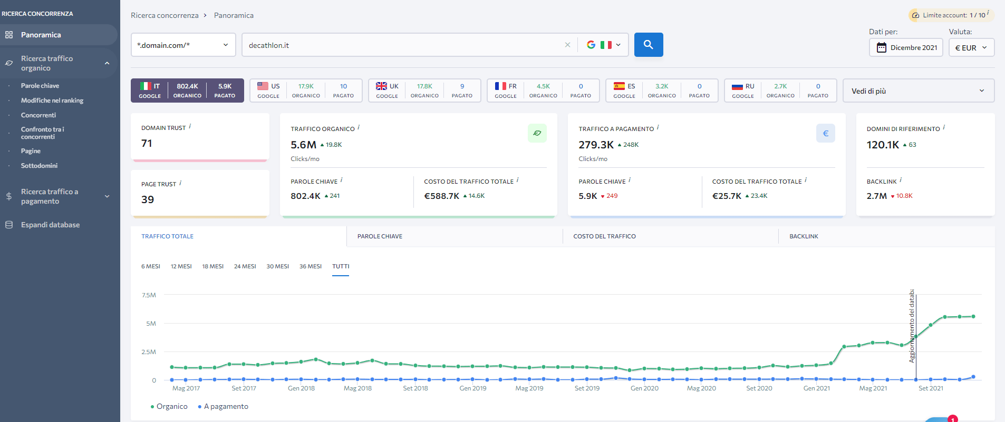Expand the Vedi di più dropdown
The width and height of the screenshot is (1005, 422).
[x=919, y=91]
